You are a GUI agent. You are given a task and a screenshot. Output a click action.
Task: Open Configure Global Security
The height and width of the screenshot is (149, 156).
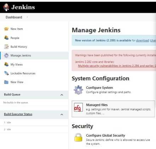tap(105, 136)
